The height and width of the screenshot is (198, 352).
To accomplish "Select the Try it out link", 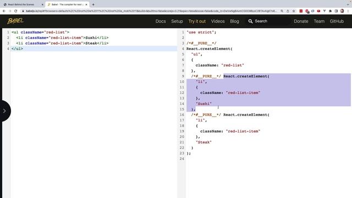I will [x=197, y=21].
